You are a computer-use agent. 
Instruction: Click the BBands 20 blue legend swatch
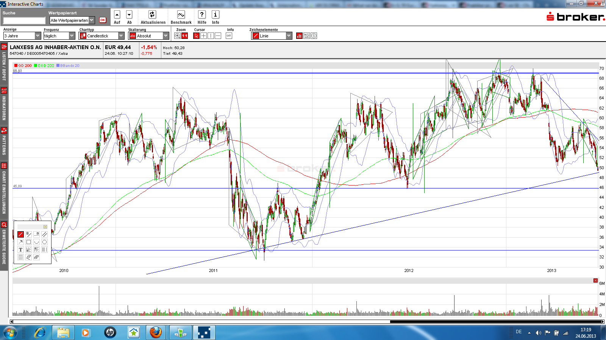58,66
